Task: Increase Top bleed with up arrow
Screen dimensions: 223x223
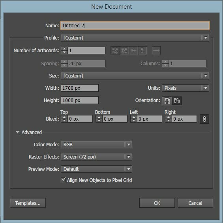Action: point(64,117)
